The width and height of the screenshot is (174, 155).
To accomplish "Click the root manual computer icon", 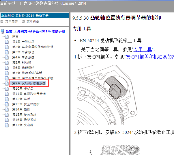I will point(2,31).
